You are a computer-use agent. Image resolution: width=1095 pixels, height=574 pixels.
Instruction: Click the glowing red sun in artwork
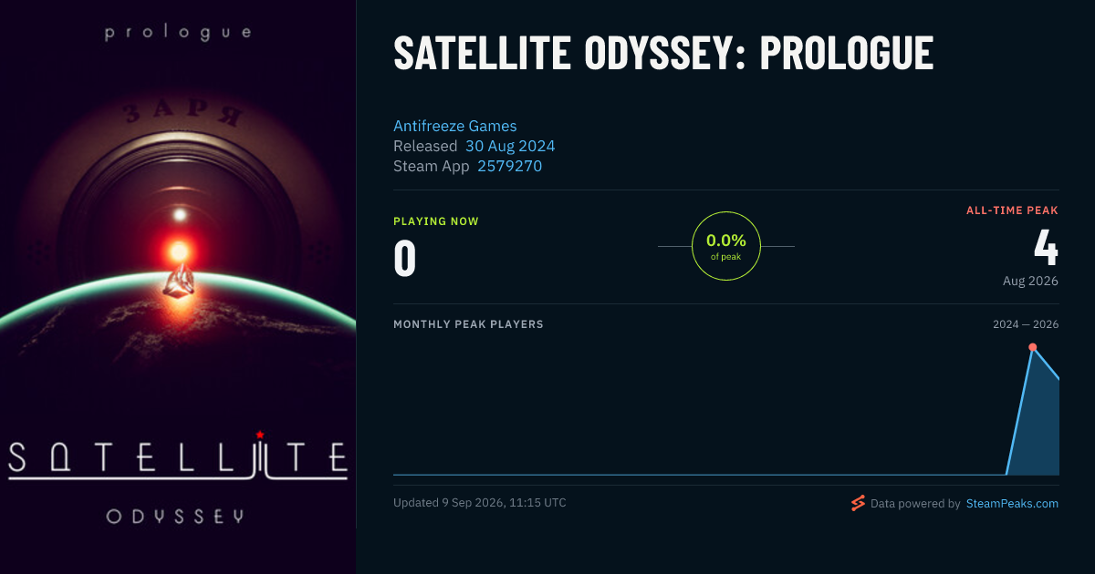(179, 250)
